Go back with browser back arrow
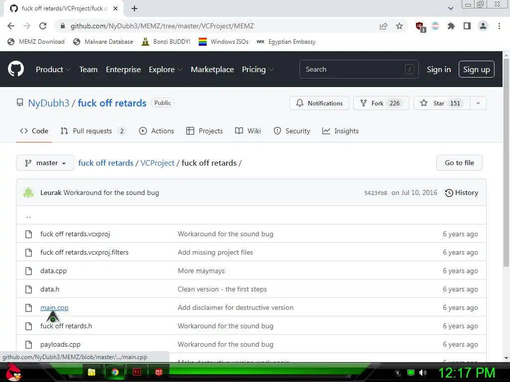510x382 pixels. (x=11, y=26)
